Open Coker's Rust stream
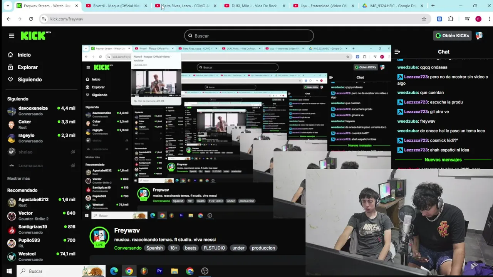This screenshot has height=277, width=493. coord(41,124)
